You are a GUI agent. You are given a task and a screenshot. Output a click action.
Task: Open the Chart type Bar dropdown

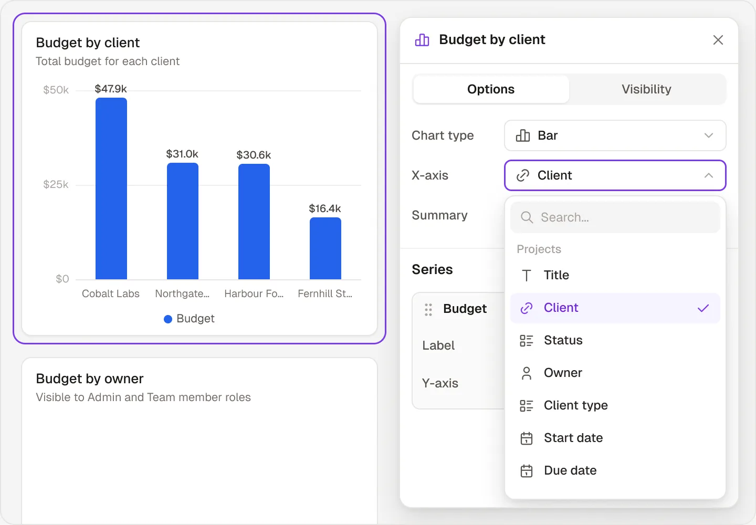(615, 135)
